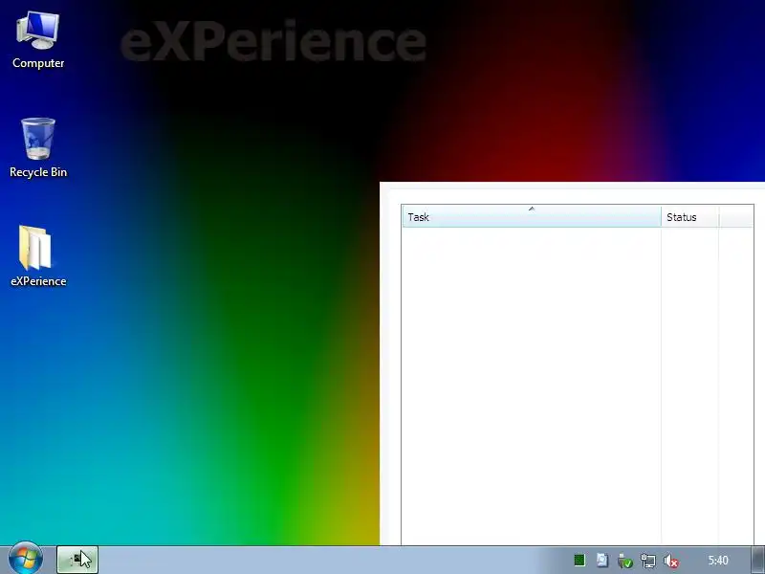Screen dimensions: 765x574
Task: Open the network connection tray icon
Action: [648, 561]
